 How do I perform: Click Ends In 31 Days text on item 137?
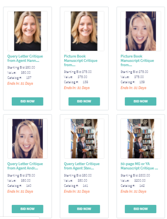point(20,84)
